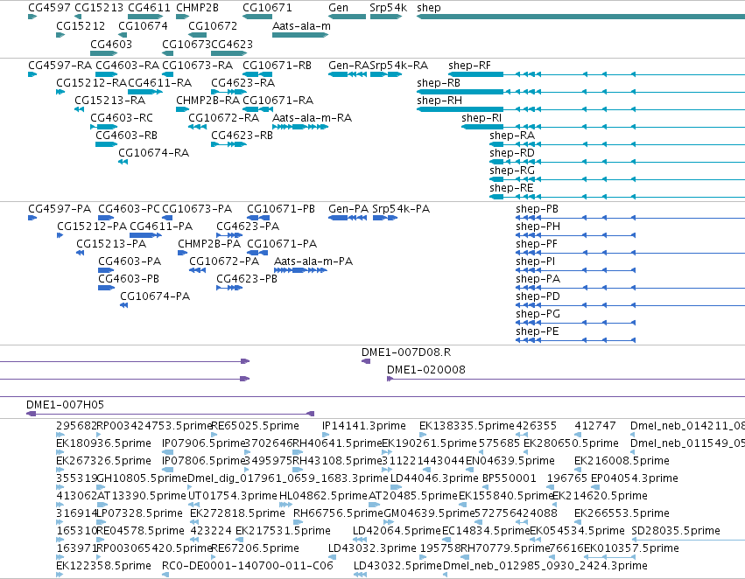This screenshot has height=579, width=745.
Task: Click the CG10674-RA transcript label
Action: point(153,153)
